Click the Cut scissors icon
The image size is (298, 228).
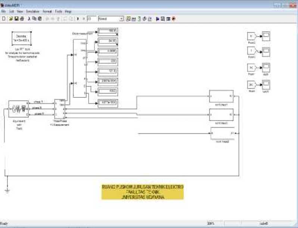29,19
